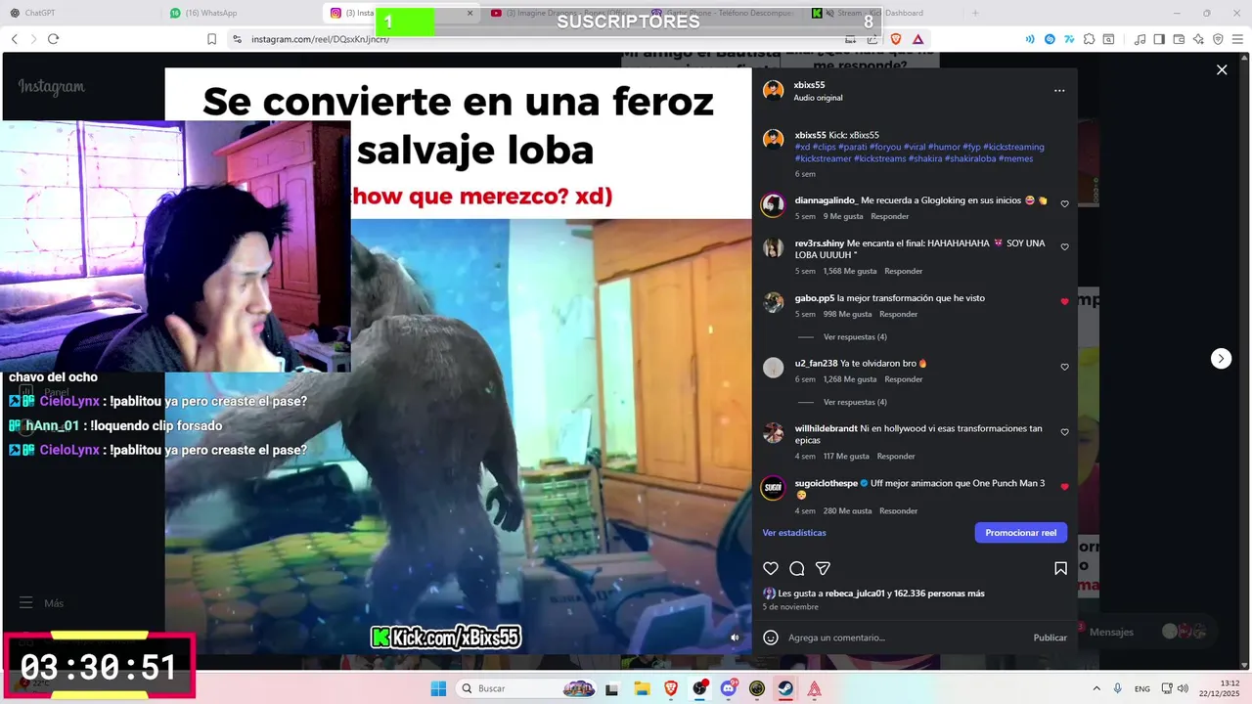The image size is (1252, 704).
Task: Like willhildebrandt's comment
Action: 1065,432
